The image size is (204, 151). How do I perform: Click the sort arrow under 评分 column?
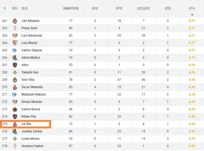[x=192, y=15]
